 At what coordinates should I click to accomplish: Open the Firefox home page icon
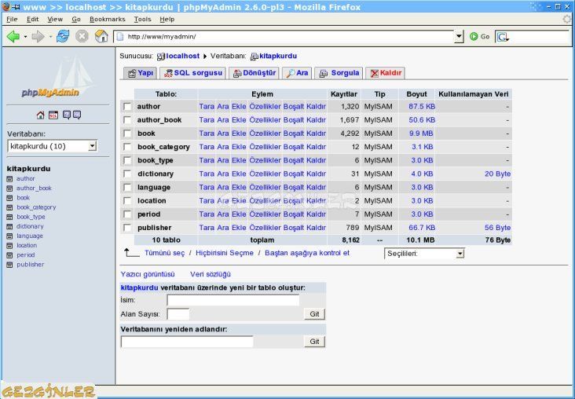[101, 36]
